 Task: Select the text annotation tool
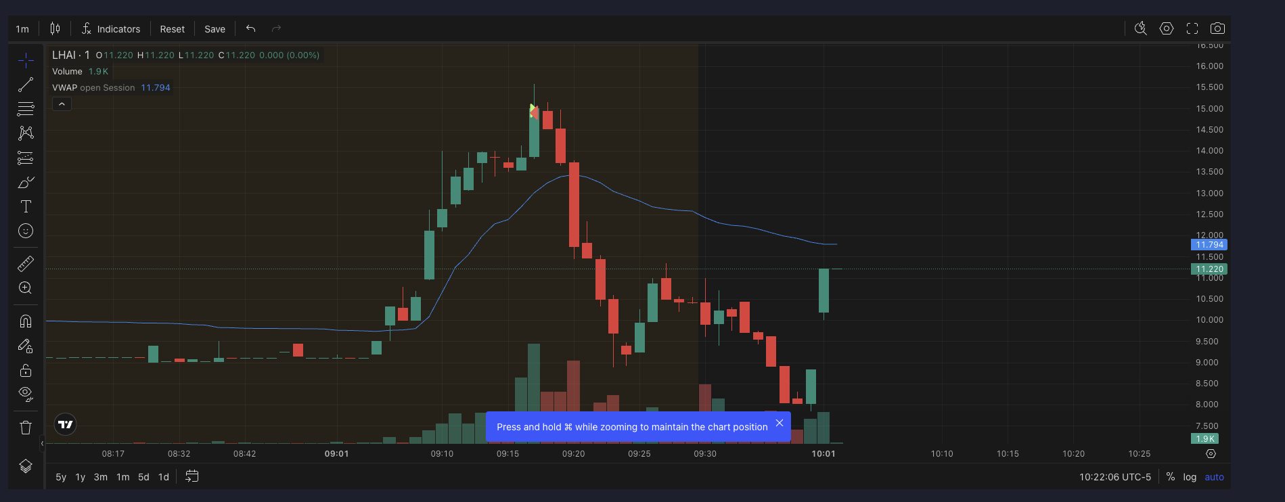click(x=26, y=206)
